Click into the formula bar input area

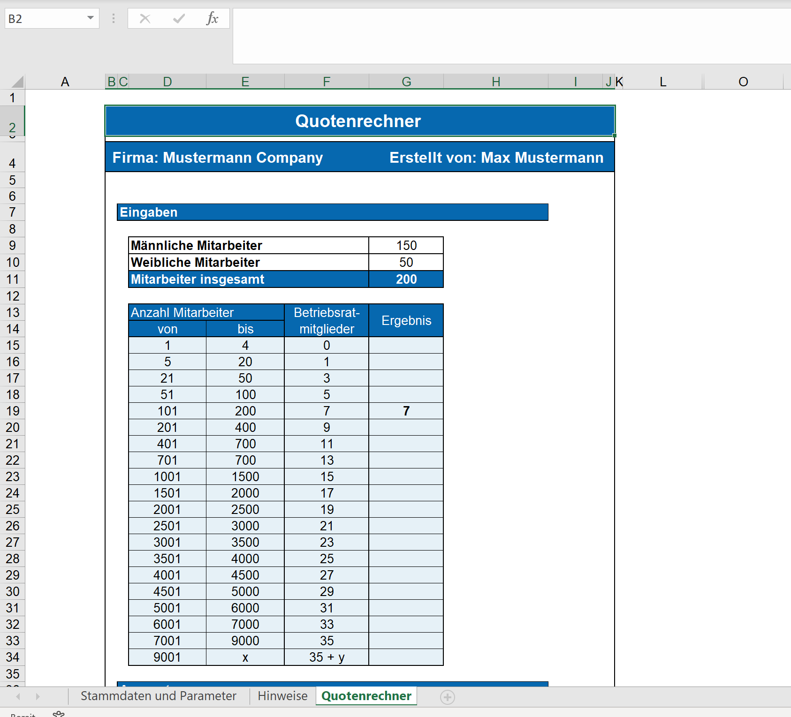(511, 36)
